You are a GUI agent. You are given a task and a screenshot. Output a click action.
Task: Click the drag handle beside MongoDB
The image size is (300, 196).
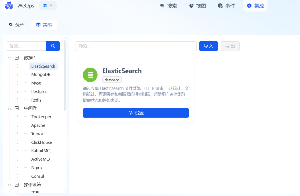(17, 75)
